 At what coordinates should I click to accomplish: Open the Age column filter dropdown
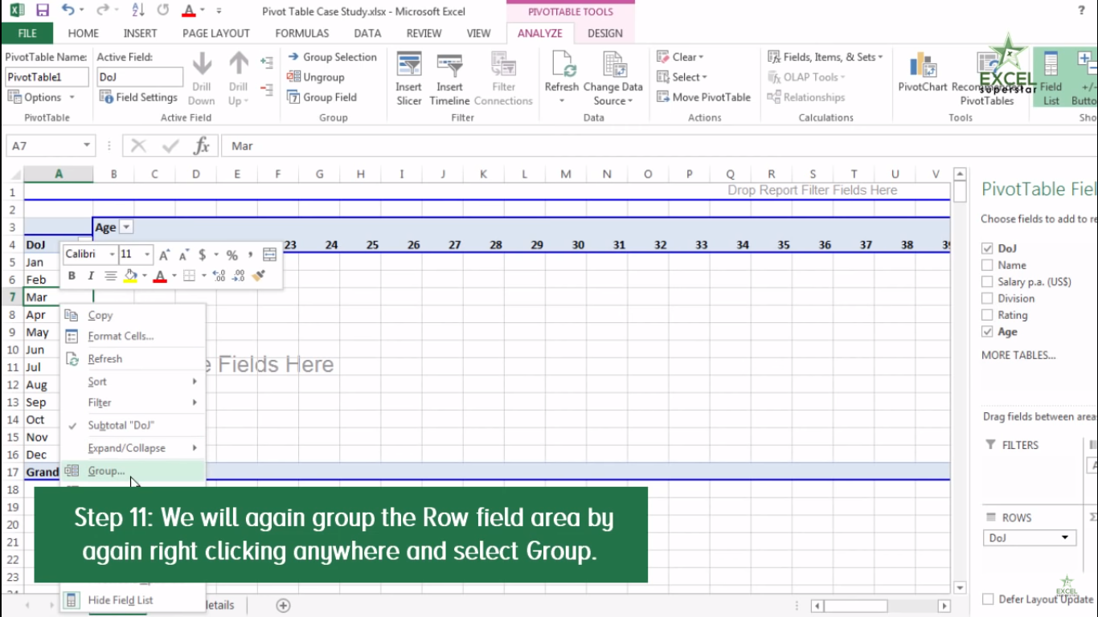coord(126,227)
